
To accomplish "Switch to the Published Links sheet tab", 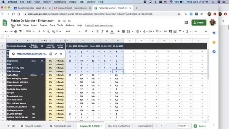I will pyautogui.click(x=62, y=126).
